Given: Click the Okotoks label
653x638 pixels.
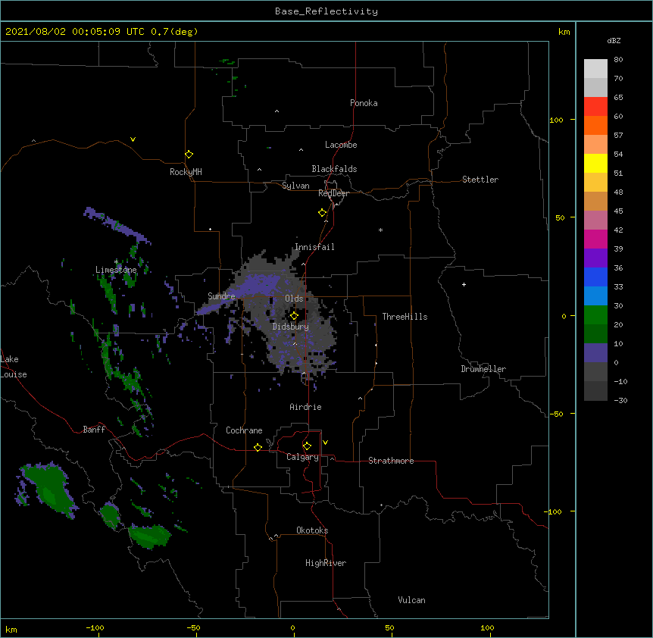Looking at the screenshot, I should pyautogui.click(x=312, y=530).
